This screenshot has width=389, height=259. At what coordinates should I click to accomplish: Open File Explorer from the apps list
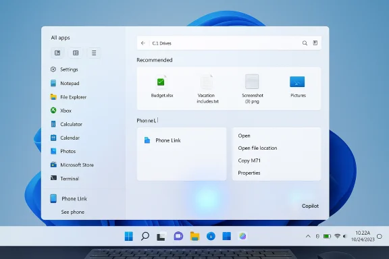coord(68,97)
